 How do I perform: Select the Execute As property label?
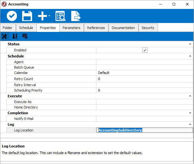pyautogui.click(x=23, y=102)
